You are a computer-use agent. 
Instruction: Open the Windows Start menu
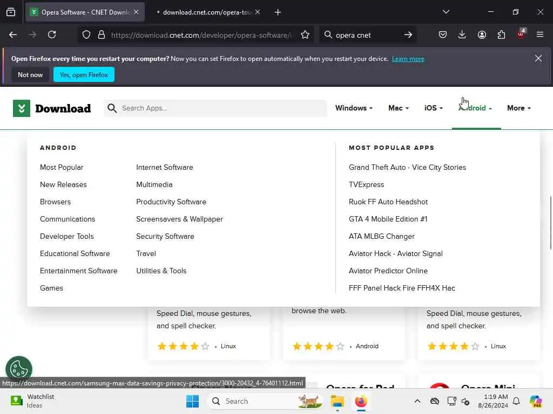coord(193,401)
